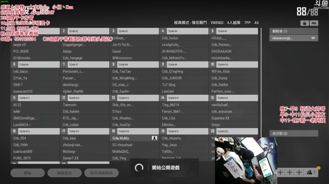Screen dimensions: 329x184
Task: Select the TEAM #16 header
Action: [x=35, y=131]
